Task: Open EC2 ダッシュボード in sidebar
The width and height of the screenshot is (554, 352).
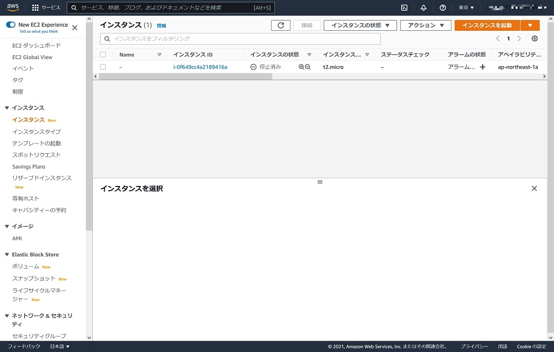Action: click(x=36, y=46)
